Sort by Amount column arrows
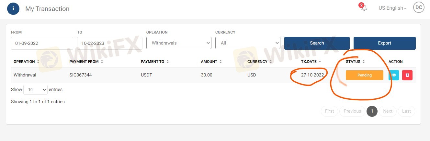The image size is (430, 141). pyautogui.click(x=221, y=62)
